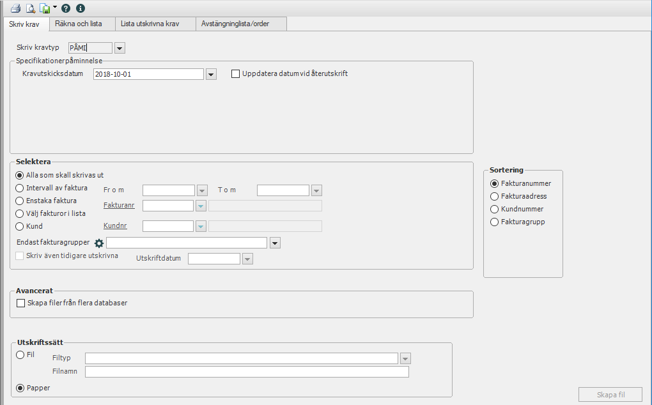Screen dimensions: 652x405
Task: Click the gear icon beside Endast fakturagrupper
Action: click(x=99, y=243)
